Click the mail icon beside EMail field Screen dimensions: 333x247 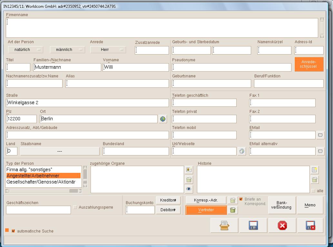click(320, 135)
